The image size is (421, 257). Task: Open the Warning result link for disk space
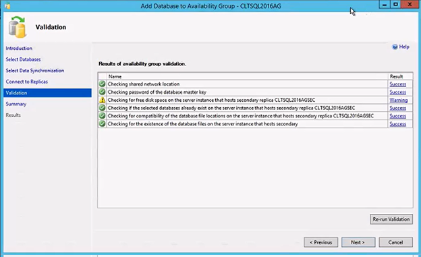pyautogui.click(x=399, y=100)
